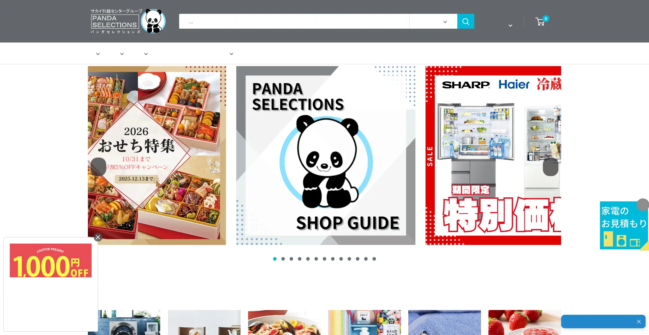Expand the account dropdown beside cart
The height and width of the screenshot is (335, 649).
tap(510, 25)
